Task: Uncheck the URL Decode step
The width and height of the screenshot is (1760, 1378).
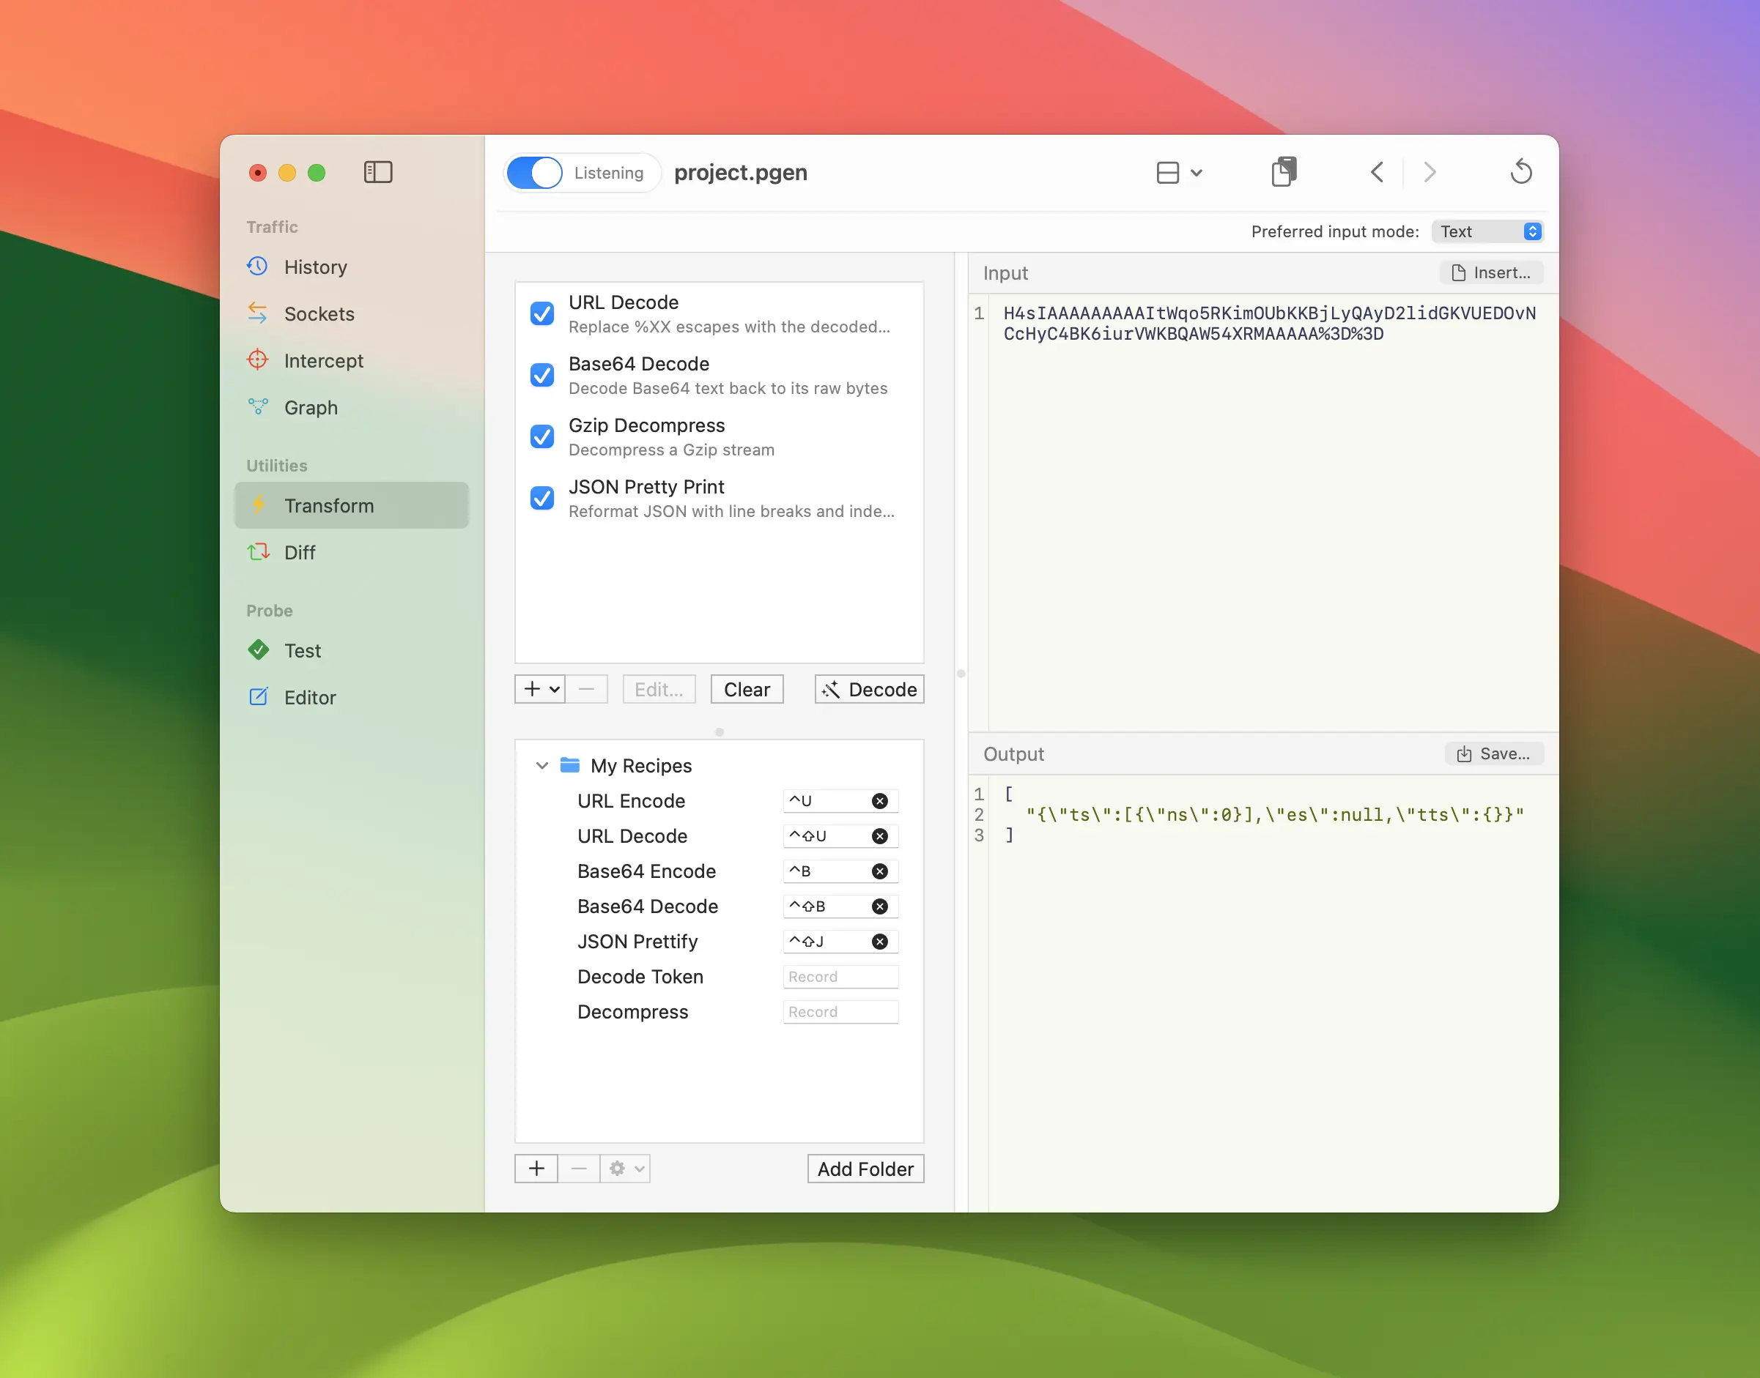Action: [541, 313]
